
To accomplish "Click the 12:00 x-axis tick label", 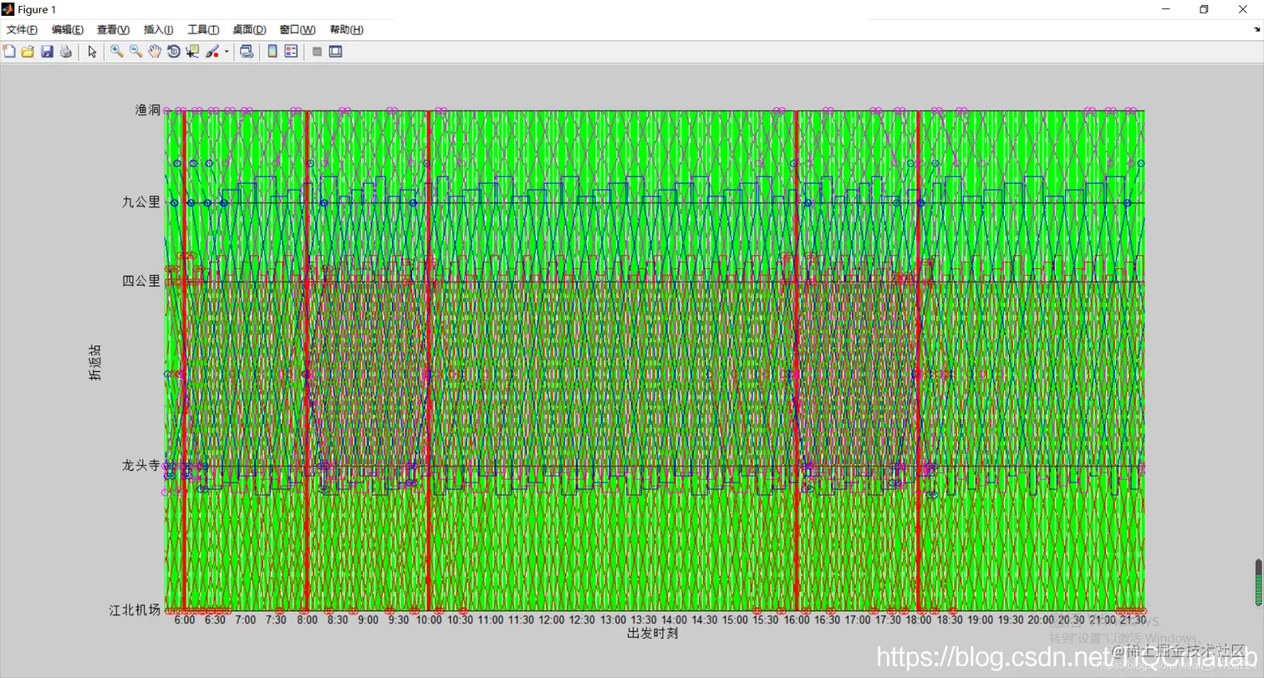I will coord(551,620).
